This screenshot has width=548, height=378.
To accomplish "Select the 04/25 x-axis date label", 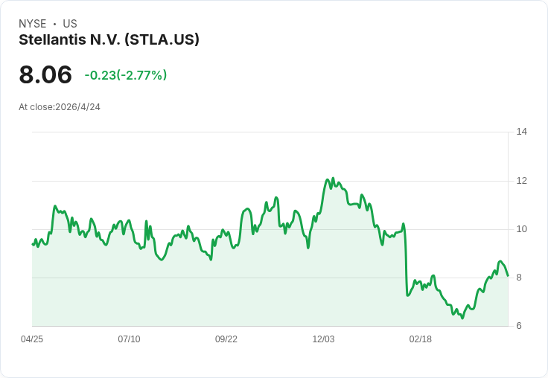I will click(32, 339).
